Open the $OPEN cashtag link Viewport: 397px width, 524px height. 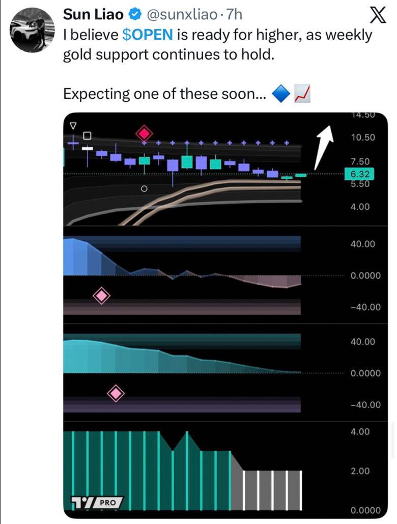148,35
